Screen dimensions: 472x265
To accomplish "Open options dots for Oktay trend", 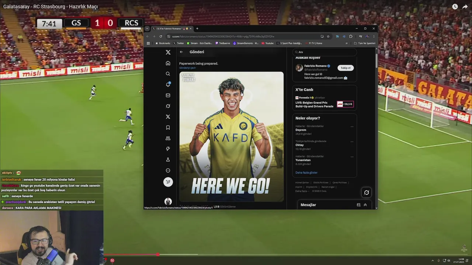I will pyautogui.click(x=352, y=142).
